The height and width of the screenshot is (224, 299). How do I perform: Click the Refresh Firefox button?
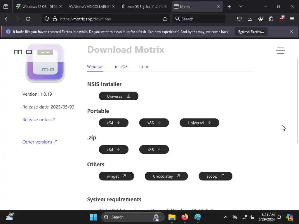251,32
